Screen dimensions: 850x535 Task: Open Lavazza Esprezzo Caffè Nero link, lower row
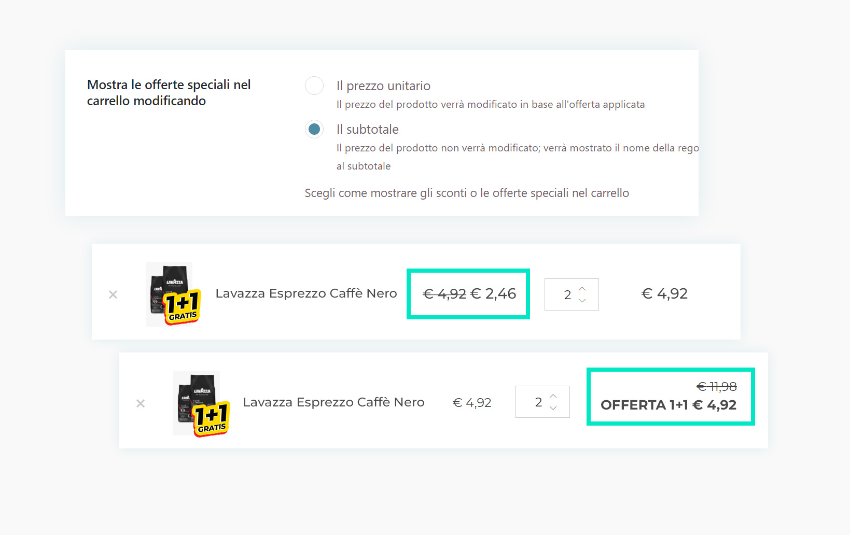point(333,402)
